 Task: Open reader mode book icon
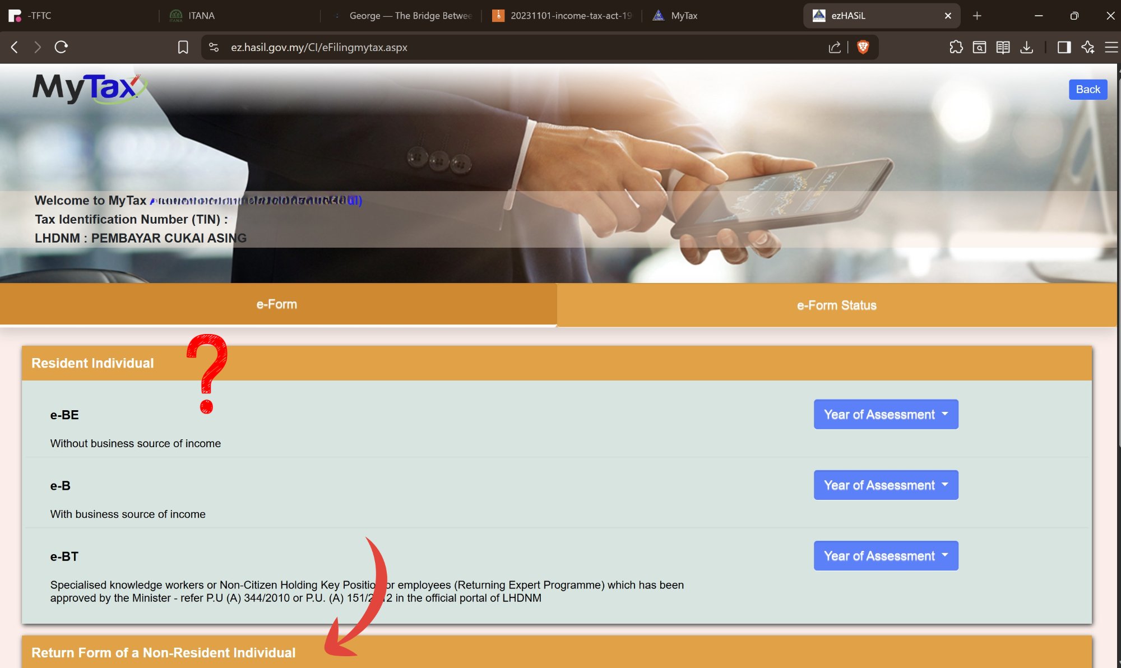pyautogui.click(x=1003, y=47)
